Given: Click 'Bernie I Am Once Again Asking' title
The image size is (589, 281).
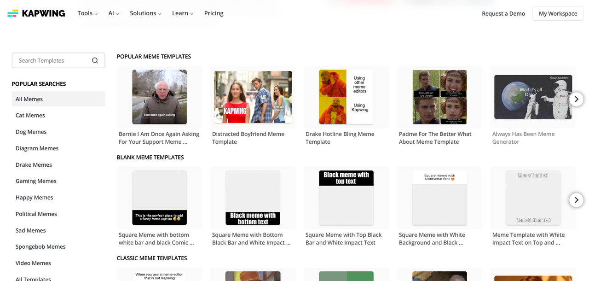Looking at the screenshot, I should tap(159, 138).
